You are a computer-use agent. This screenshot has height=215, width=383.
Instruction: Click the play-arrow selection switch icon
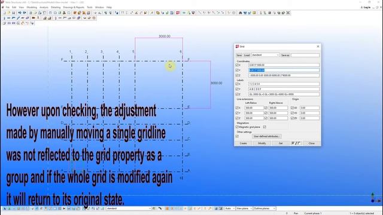click(64, 208)
